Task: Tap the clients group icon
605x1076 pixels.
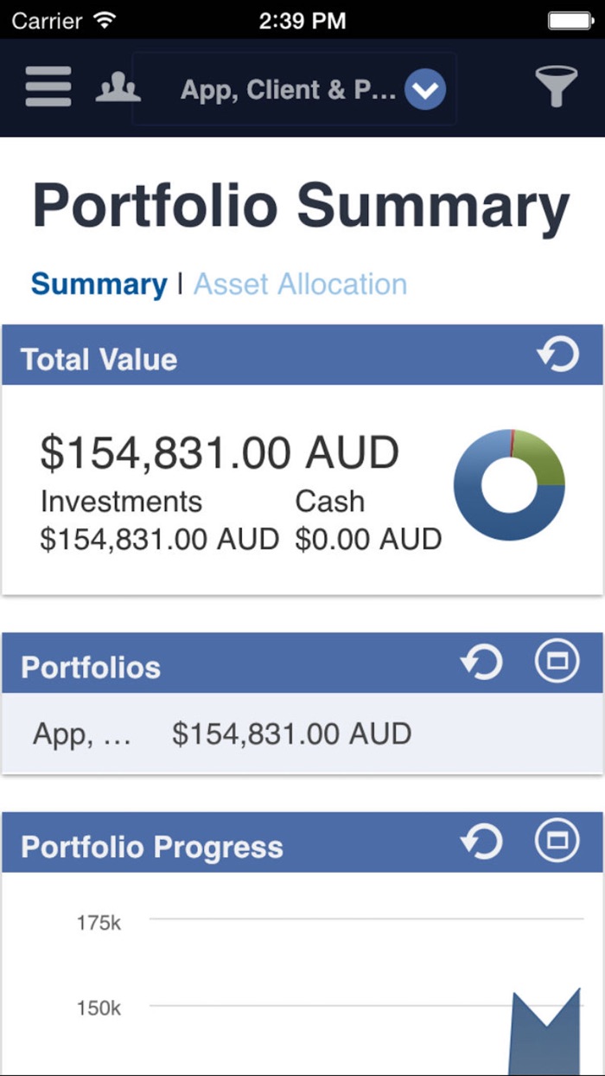Action: (x=118, y=87)
